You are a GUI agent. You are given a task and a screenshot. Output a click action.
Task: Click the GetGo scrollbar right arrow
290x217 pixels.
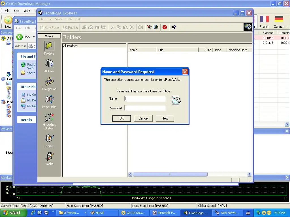(x=287, y=124)
